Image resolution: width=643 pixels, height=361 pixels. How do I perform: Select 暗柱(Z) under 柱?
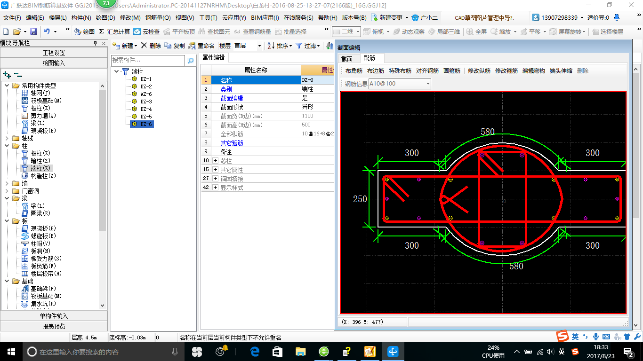[40, 161]
